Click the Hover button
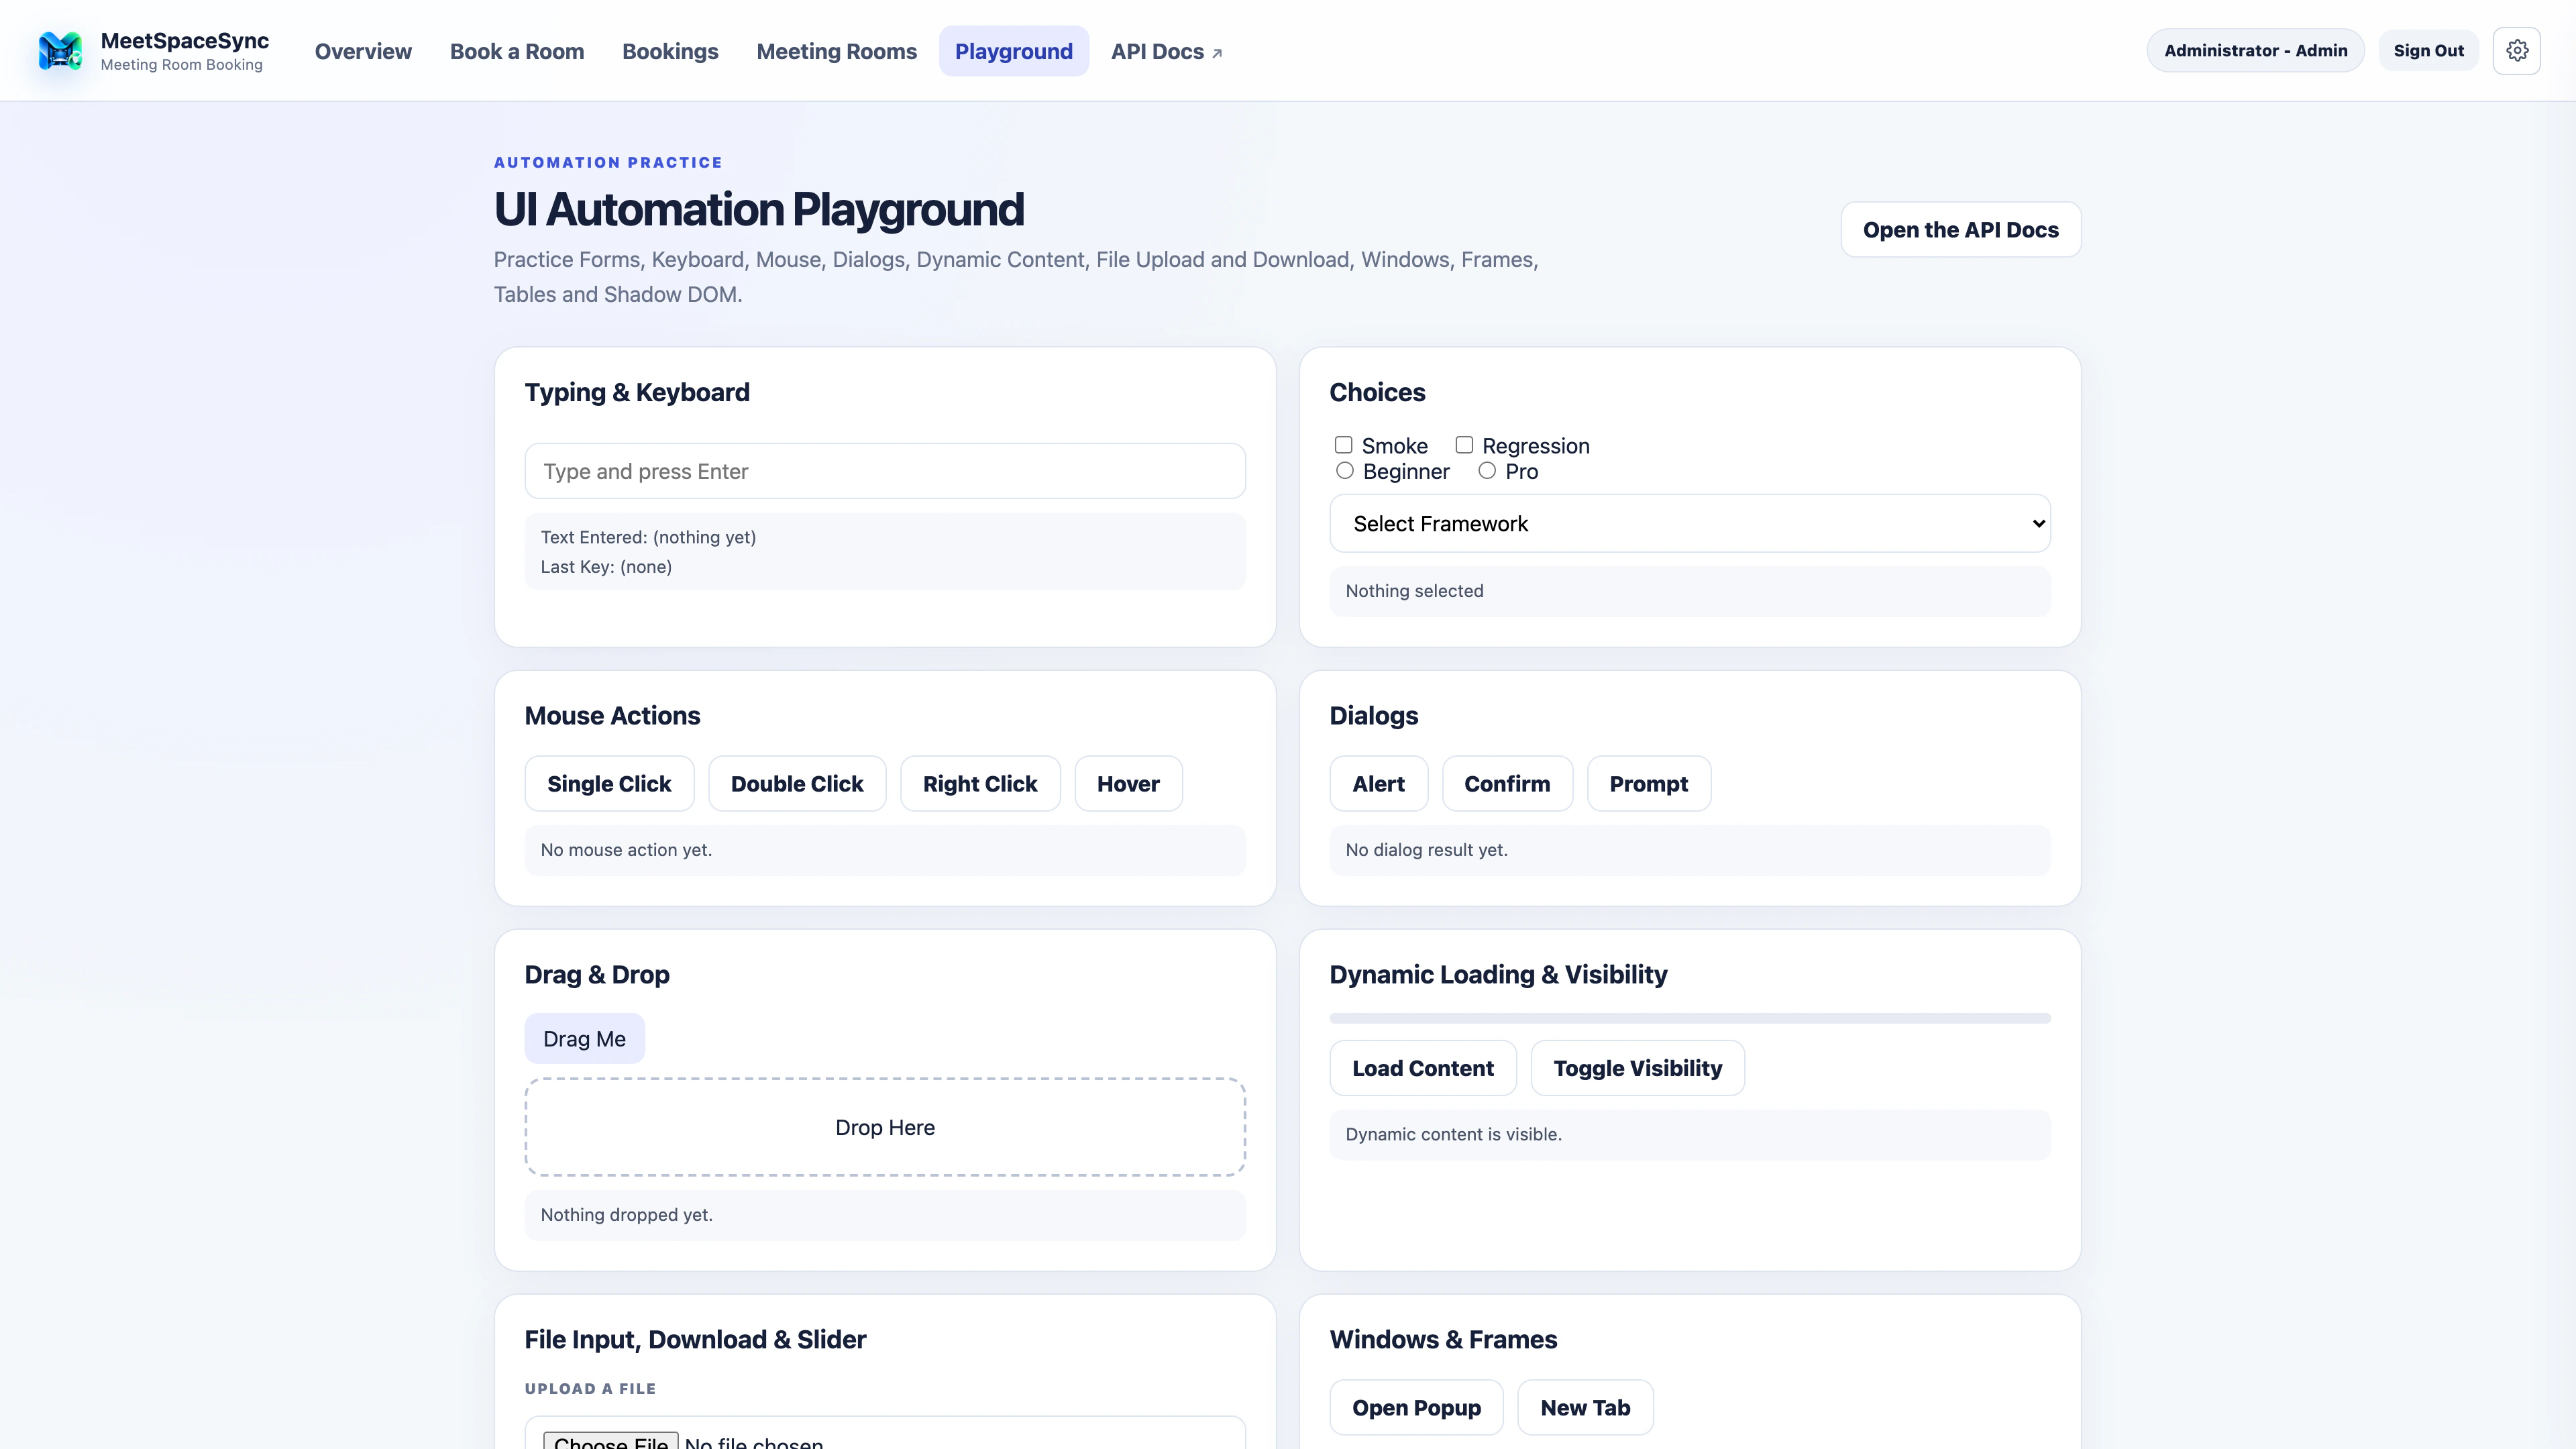 coord(1128,784)
